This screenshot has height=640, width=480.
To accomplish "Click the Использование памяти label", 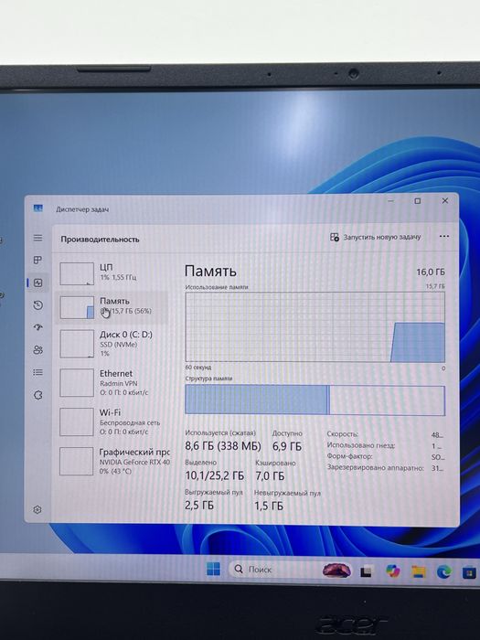I will click(217, 287).
